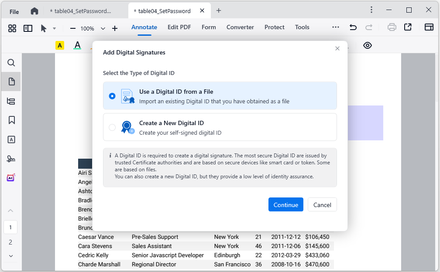Select Create a New Digital ID option
440x272 pixels.
[x=112, y=127]
